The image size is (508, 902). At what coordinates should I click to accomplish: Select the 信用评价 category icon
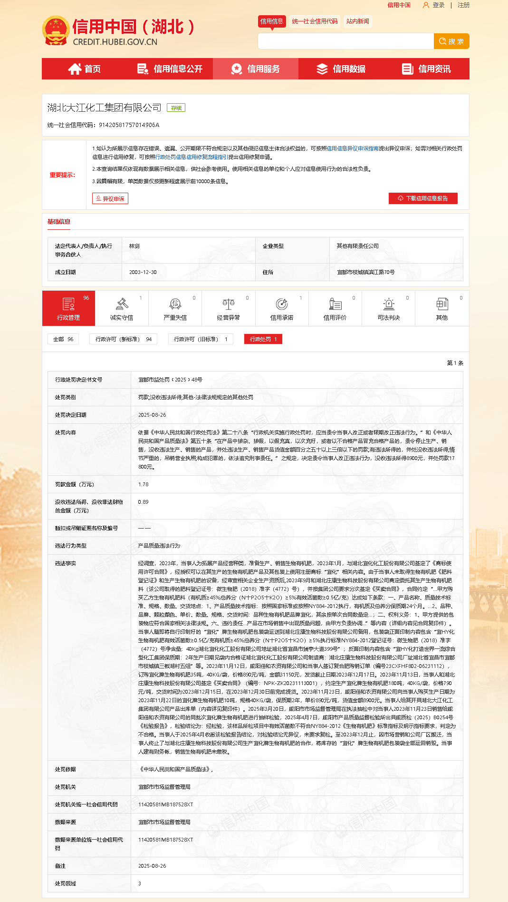[335, 304]
